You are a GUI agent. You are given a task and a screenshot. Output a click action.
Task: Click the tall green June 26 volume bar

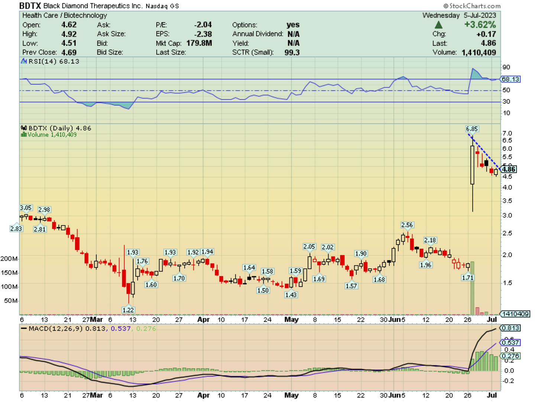pyautogui.click(x=472, y=288)
